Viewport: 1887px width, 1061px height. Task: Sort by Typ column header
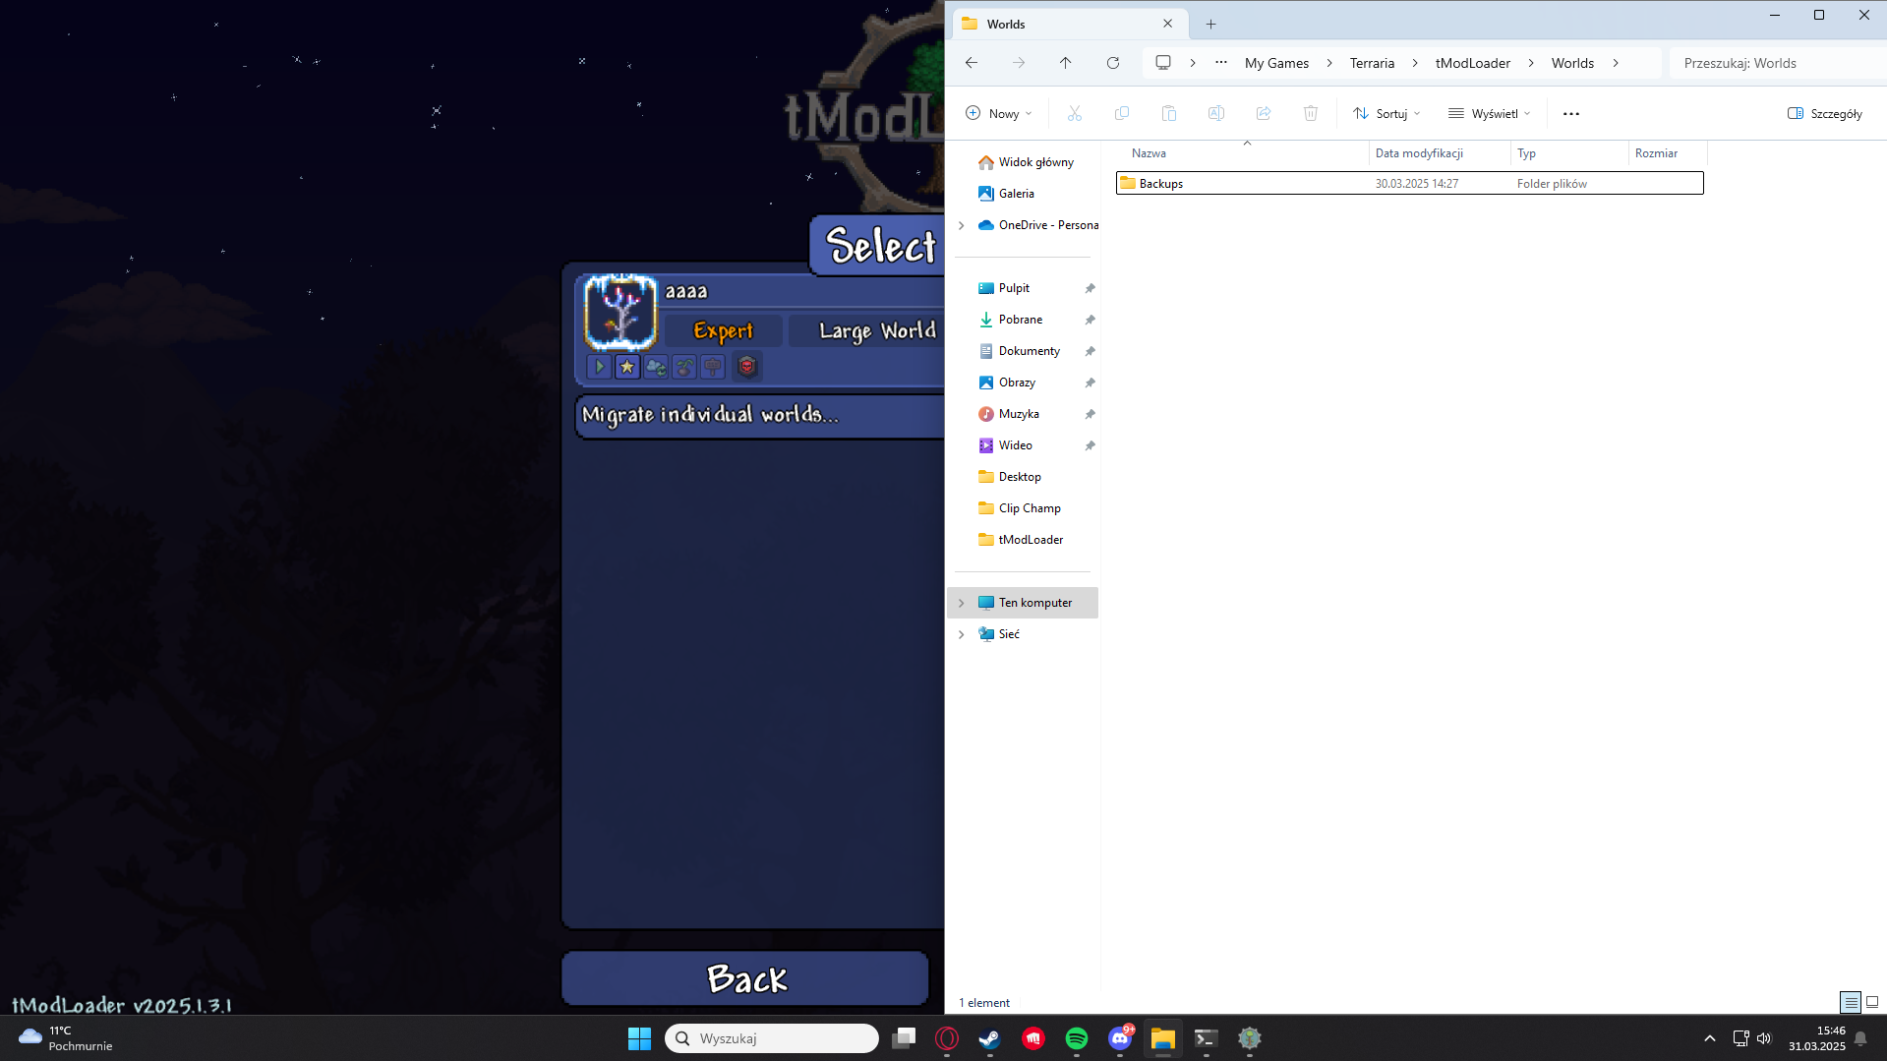(x=1569, y=153)
